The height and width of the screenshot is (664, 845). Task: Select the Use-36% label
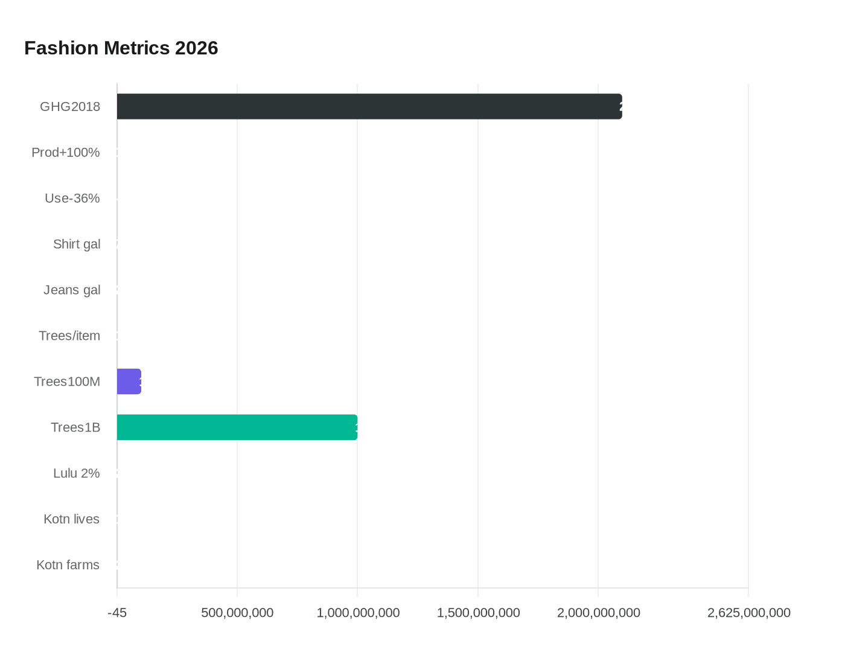pos(71,198)
